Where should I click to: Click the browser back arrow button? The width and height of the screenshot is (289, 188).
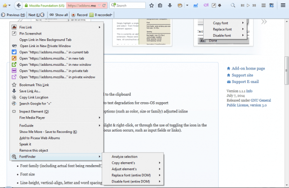tap(17, 5)
